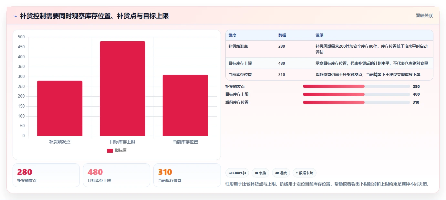Select the 表格 chip
446x200 pixels.
[260, 173]
